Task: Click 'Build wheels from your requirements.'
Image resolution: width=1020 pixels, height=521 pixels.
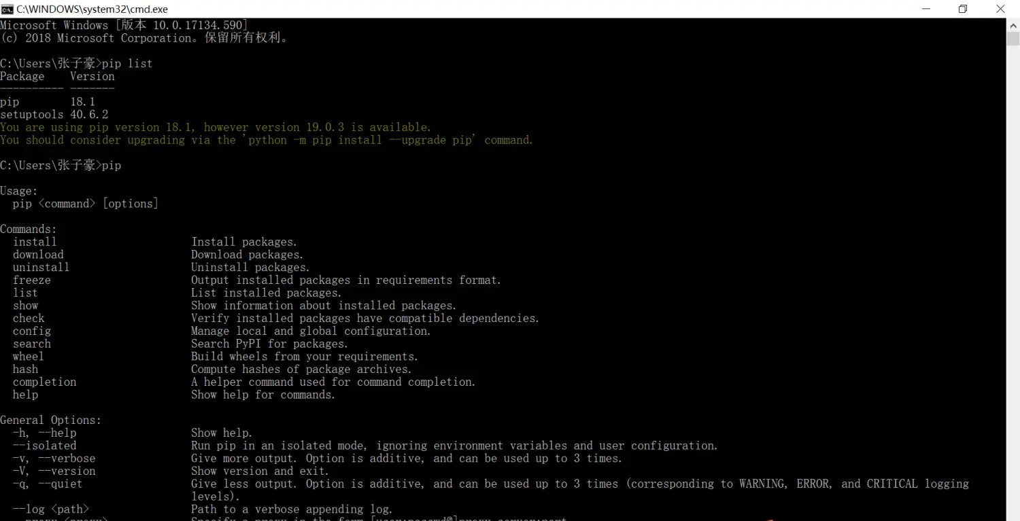Action: [x=305, y=357]
